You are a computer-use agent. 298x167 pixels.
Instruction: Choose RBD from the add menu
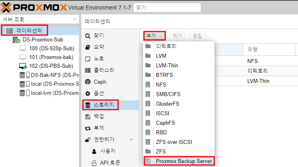click(179, 132)
